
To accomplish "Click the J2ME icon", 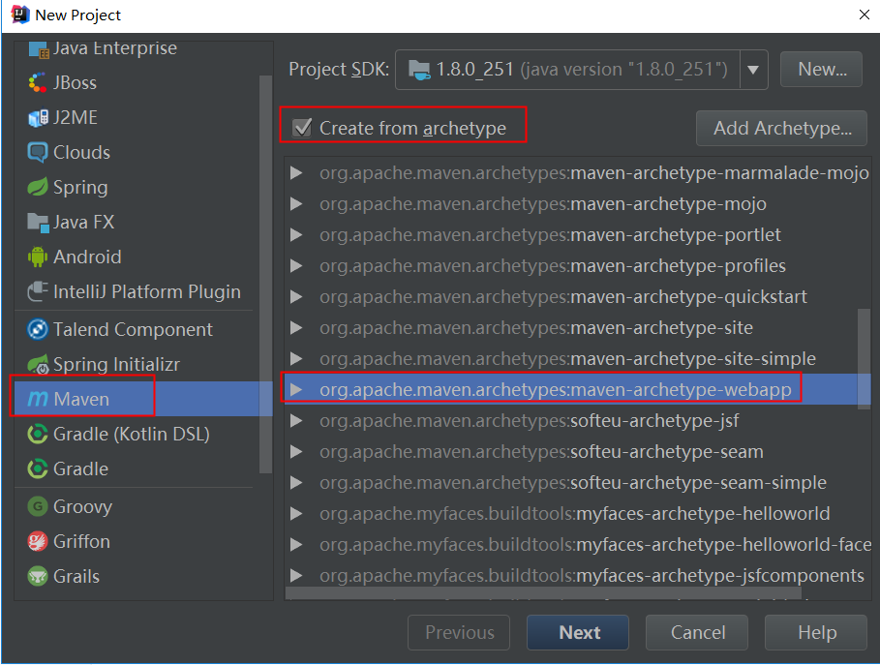I will click(38, 117).
